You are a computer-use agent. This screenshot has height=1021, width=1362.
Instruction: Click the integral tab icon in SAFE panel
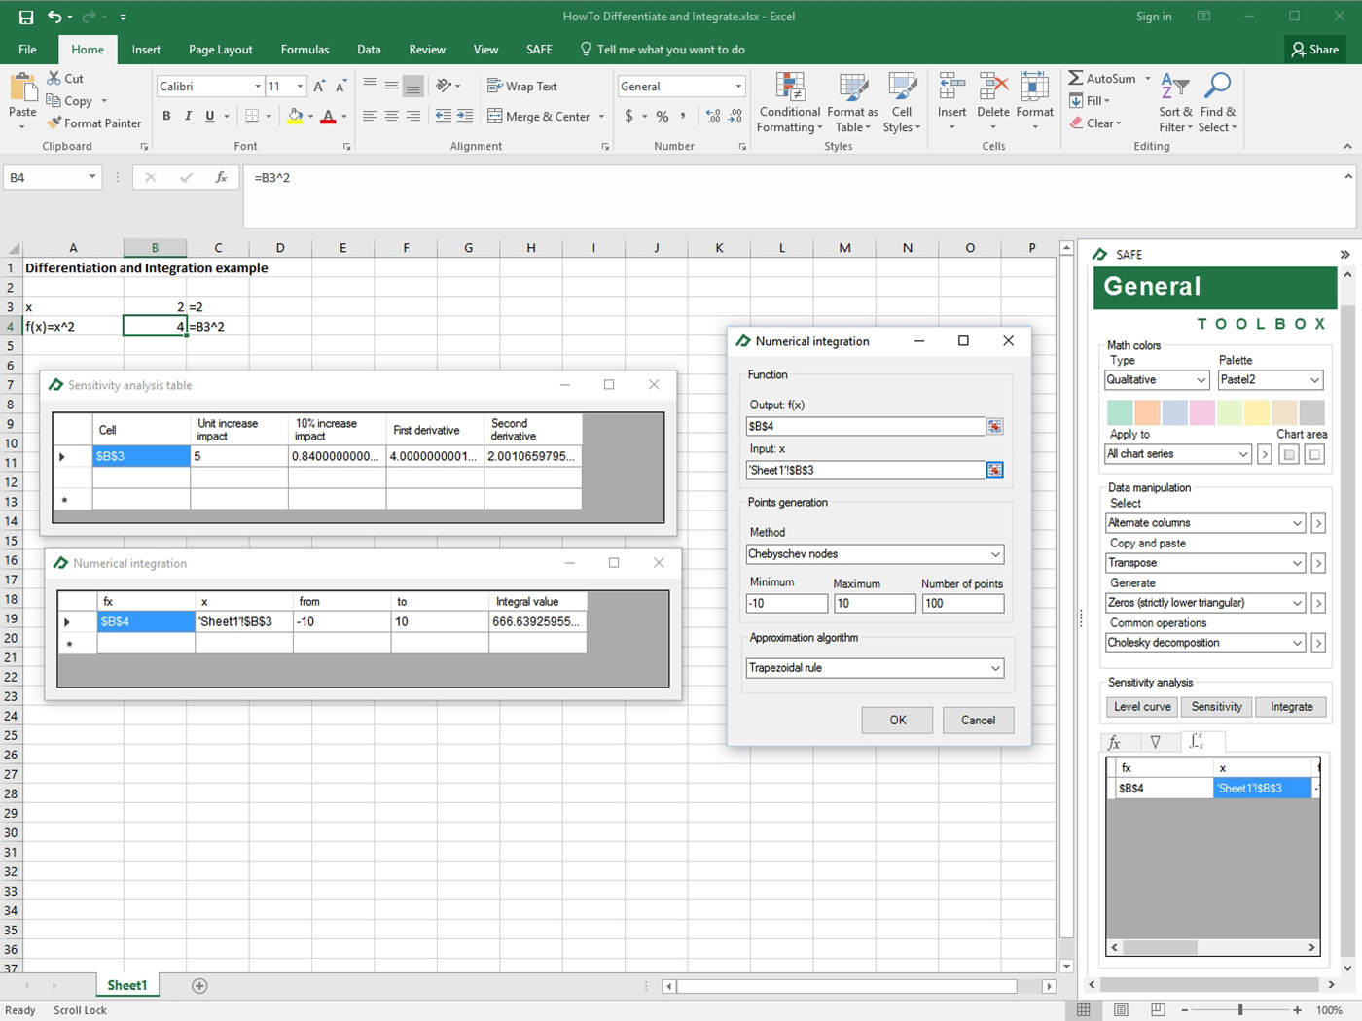pyautogui.click(x=1197, y=741)
